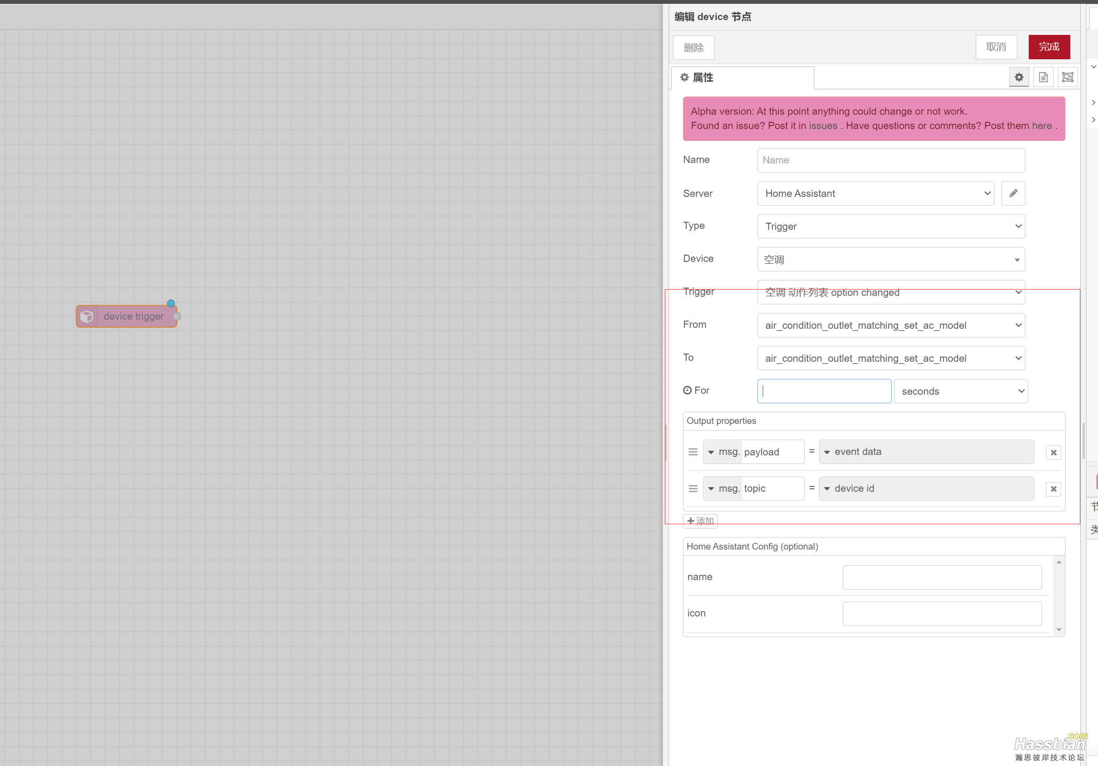
Task: Open msg type selector for payload
Action: pos(723,452)
